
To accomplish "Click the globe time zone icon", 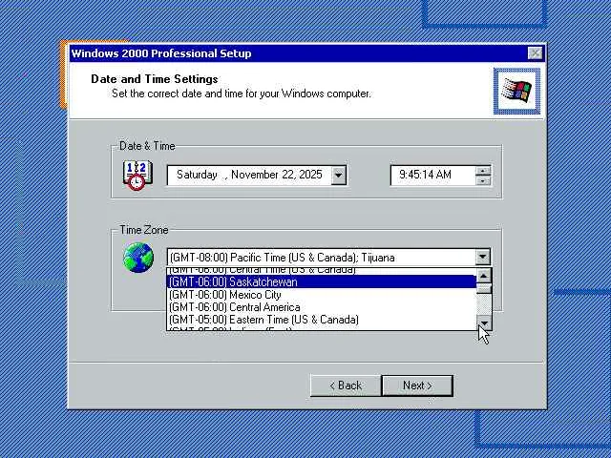I will pos(138,258).
